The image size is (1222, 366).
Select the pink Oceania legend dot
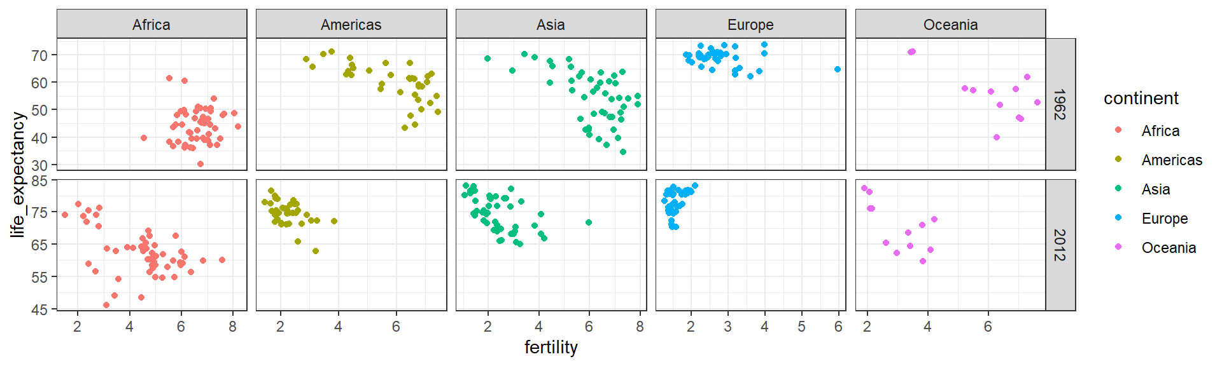tap(1118, 247)
